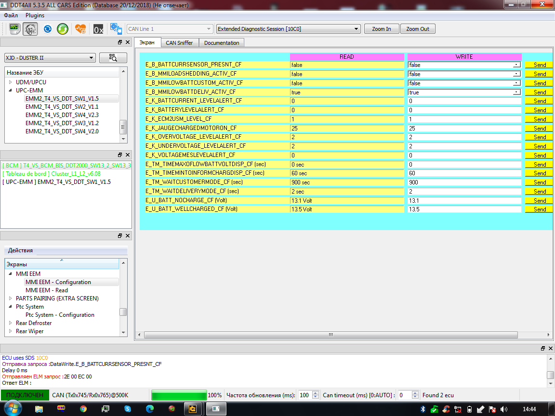Viewport: 555px width, 416px height.
Task: Click the blue refresh gear icon
Action: pyautogui.click(x=47, y=29)
